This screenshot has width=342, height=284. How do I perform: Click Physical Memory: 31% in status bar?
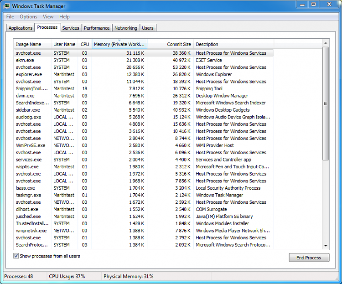pyautogui.click(x=128, y=276)
